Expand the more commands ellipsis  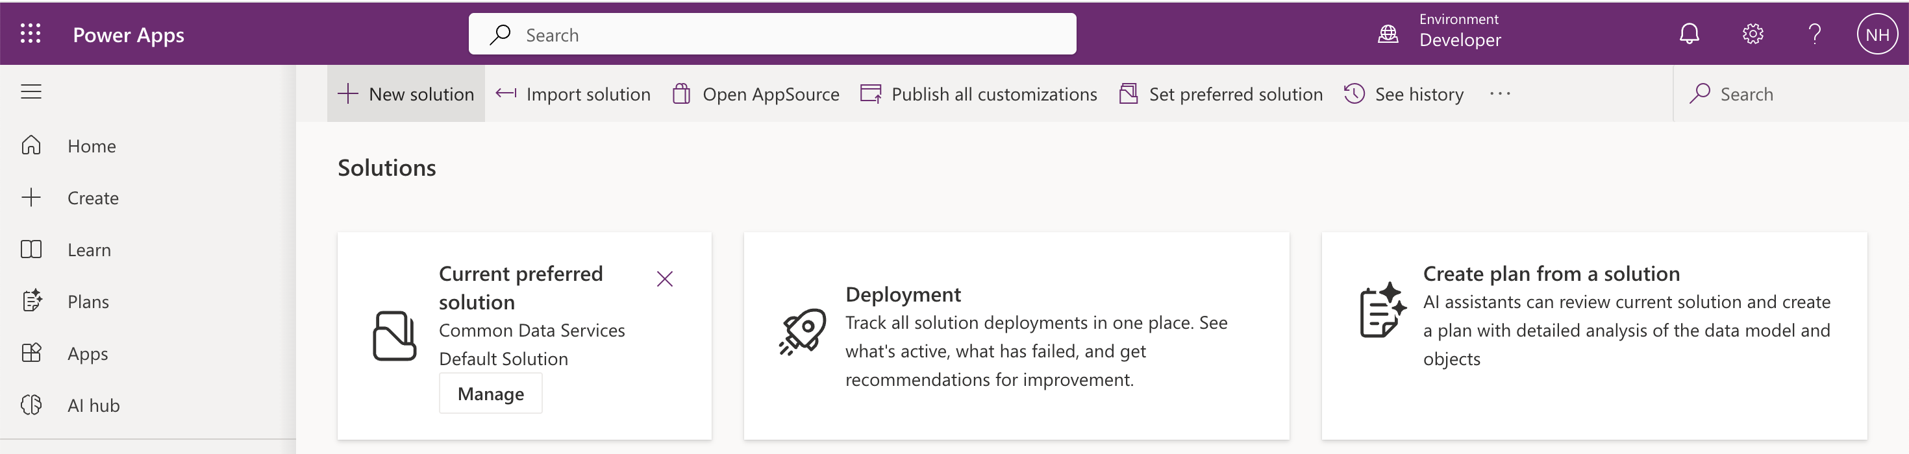click(x=1499, y=94)
